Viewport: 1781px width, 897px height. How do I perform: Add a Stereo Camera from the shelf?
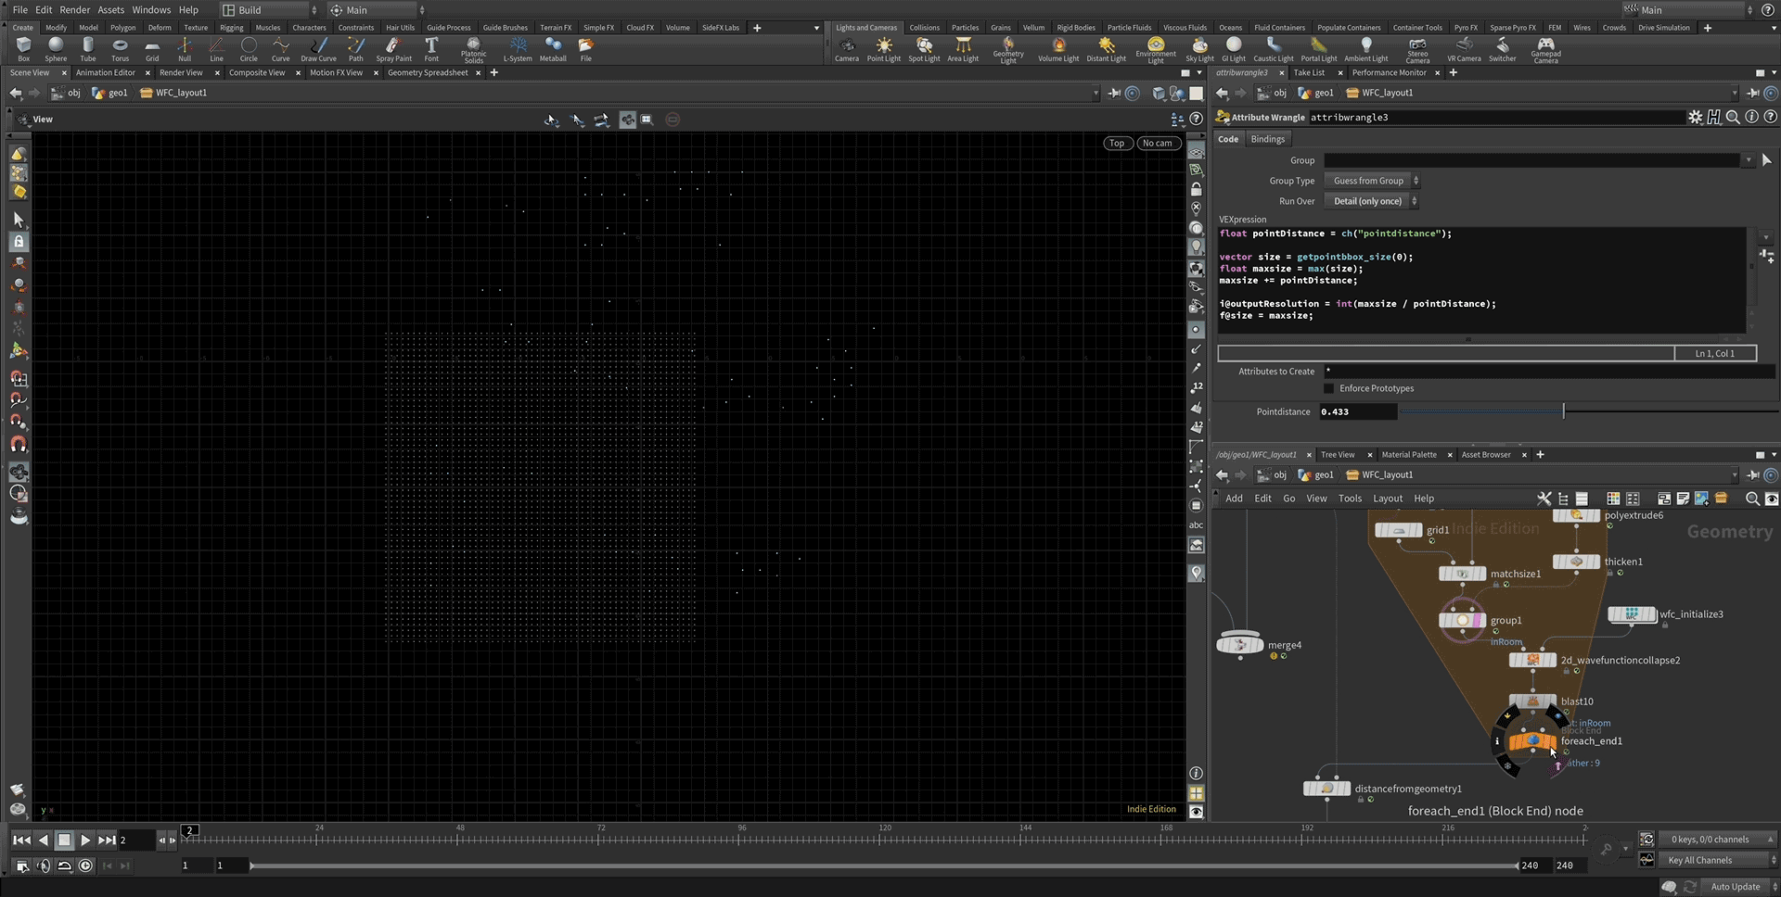pyautogui.click(x=1417, y=50)
